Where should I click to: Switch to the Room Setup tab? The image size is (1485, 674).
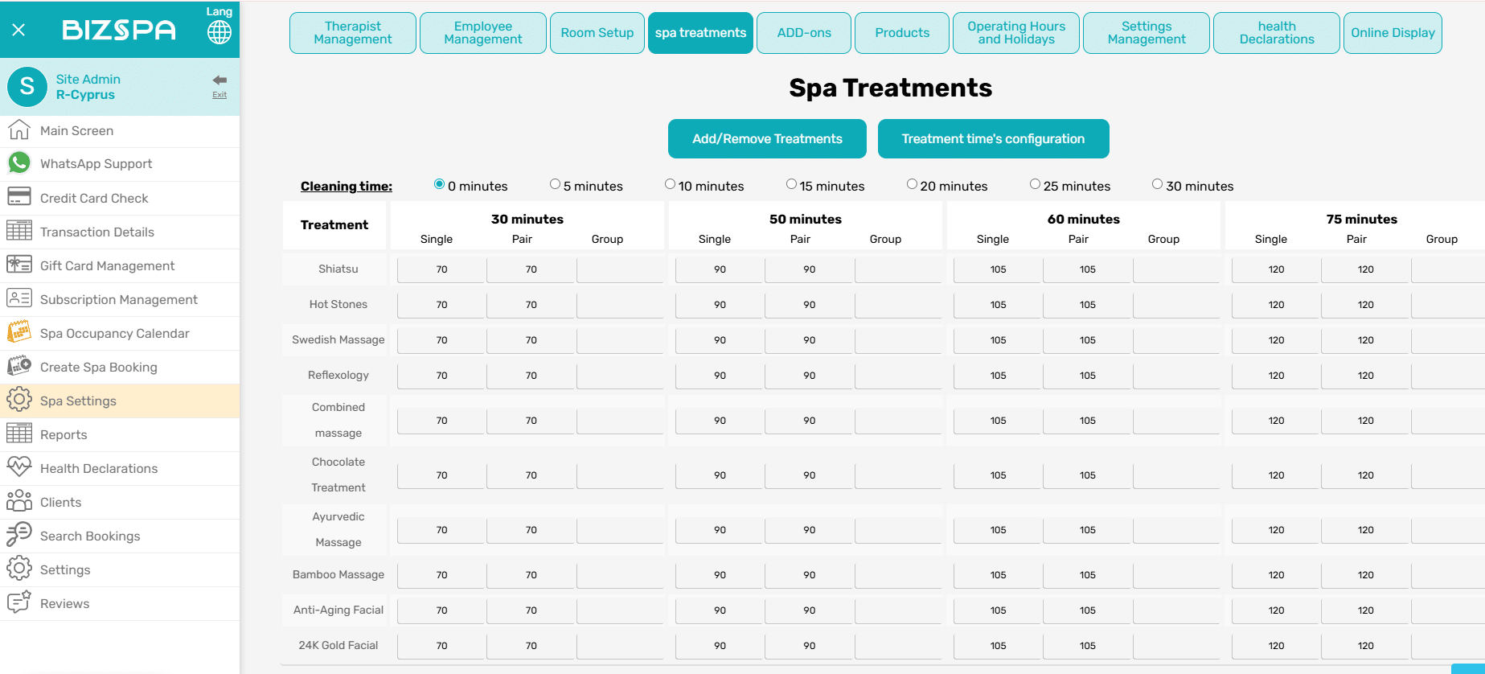[x=597, y=33]
